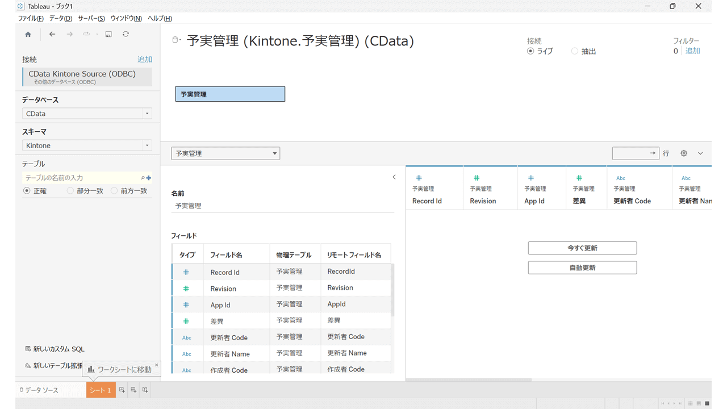Select the 抽出 connection radio button
The width and height of the screenshot is (727, 409).
575,51
